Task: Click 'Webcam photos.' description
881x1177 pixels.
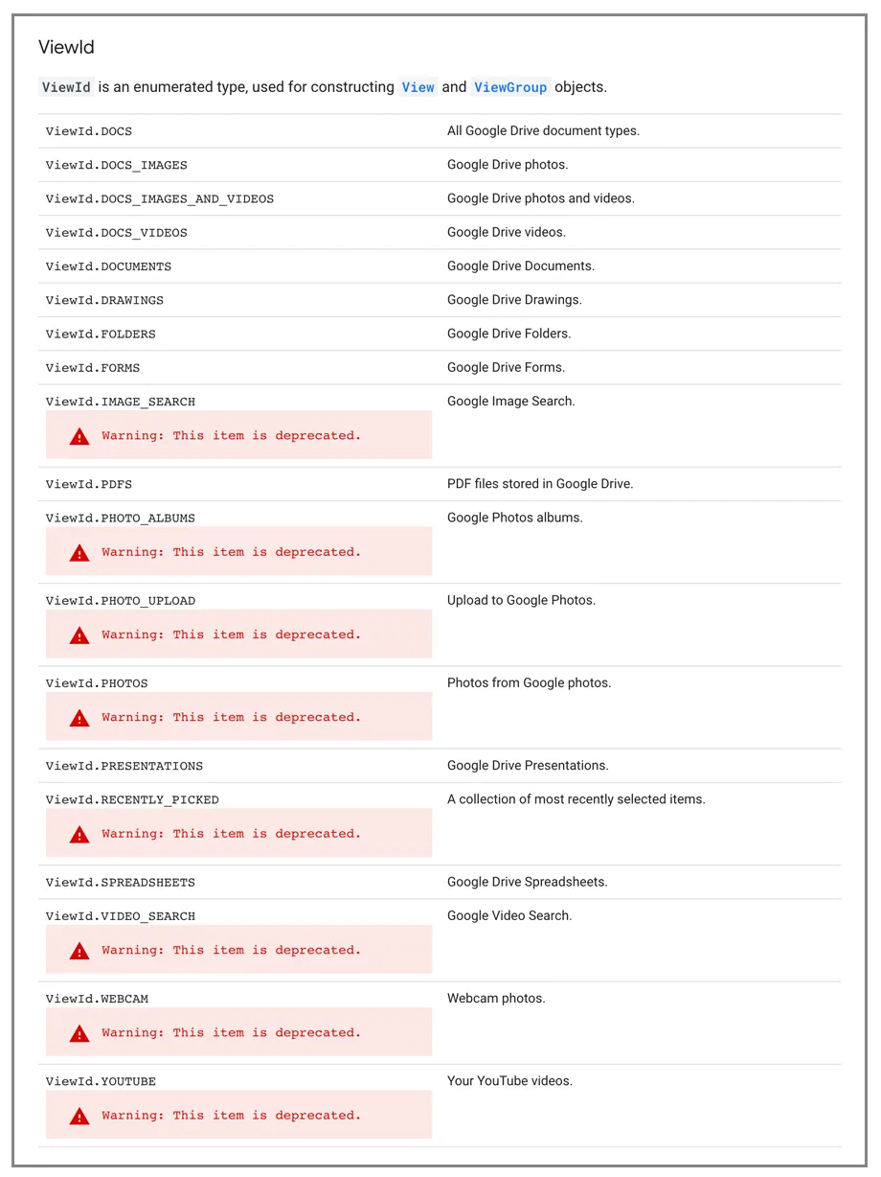Action: [x=496, y=998]
